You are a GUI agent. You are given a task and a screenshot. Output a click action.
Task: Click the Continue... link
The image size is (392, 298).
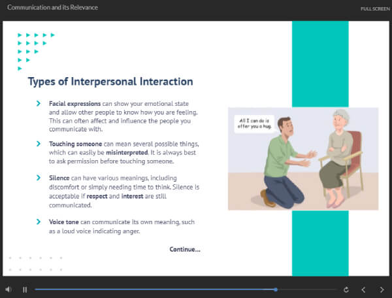(185, 249)
